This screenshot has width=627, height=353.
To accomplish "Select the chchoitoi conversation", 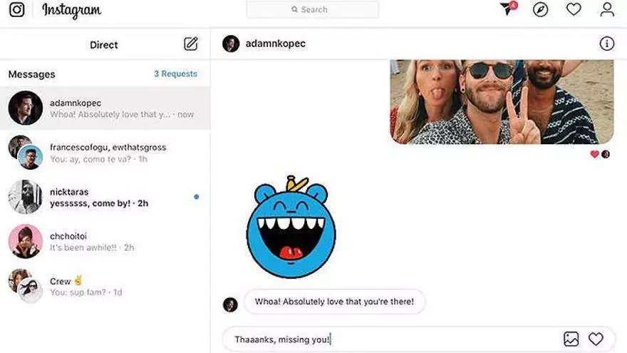I will [105, 241].
